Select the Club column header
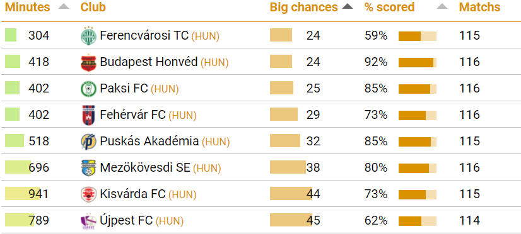Image resolution: width=521 pixels, height=234 pixels. pyautogui.click(x=93, y=8)
